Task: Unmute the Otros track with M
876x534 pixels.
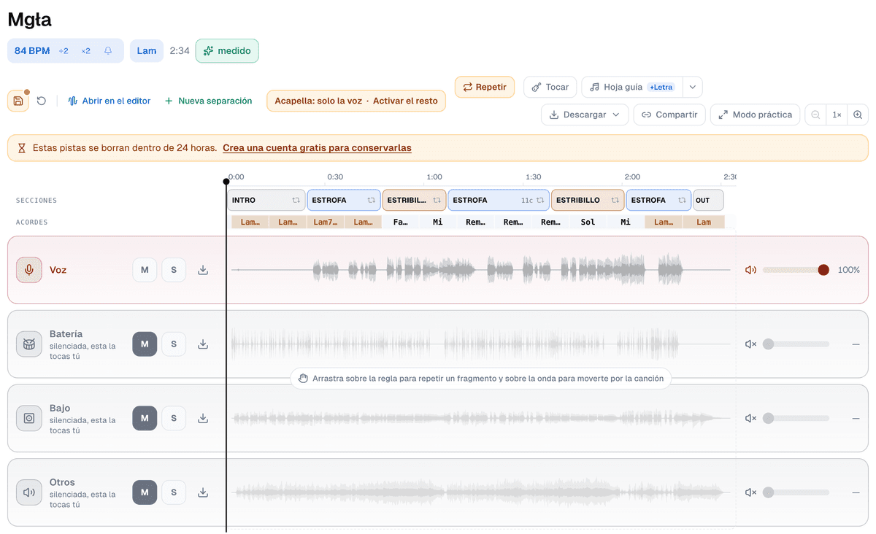Action: [x=145, y=492]
